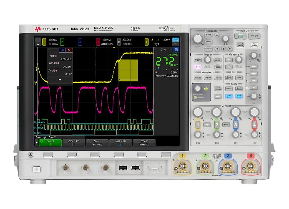Push the Acquire key

[x=208, y=78]
